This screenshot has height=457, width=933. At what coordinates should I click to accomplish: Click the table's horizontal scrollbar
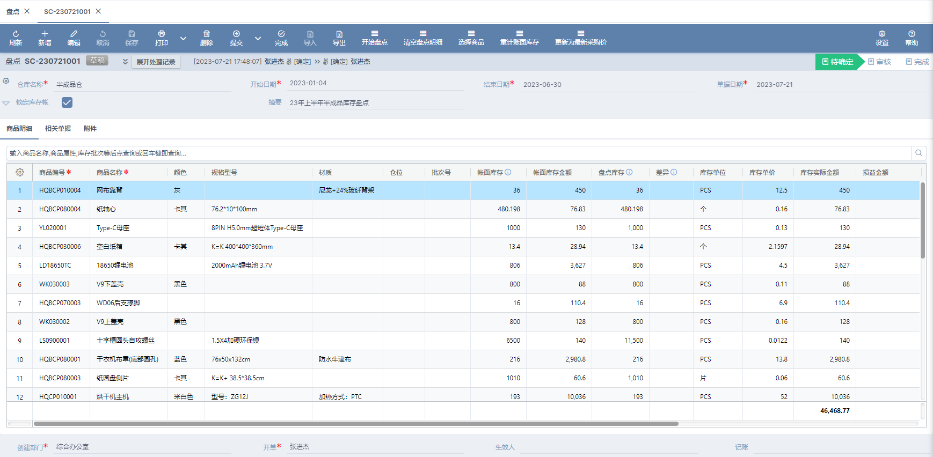coord(355,424)
